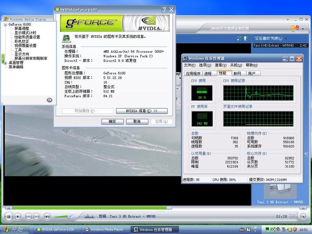Click the green arrow playlist pane icon

[x=246, y=38]
